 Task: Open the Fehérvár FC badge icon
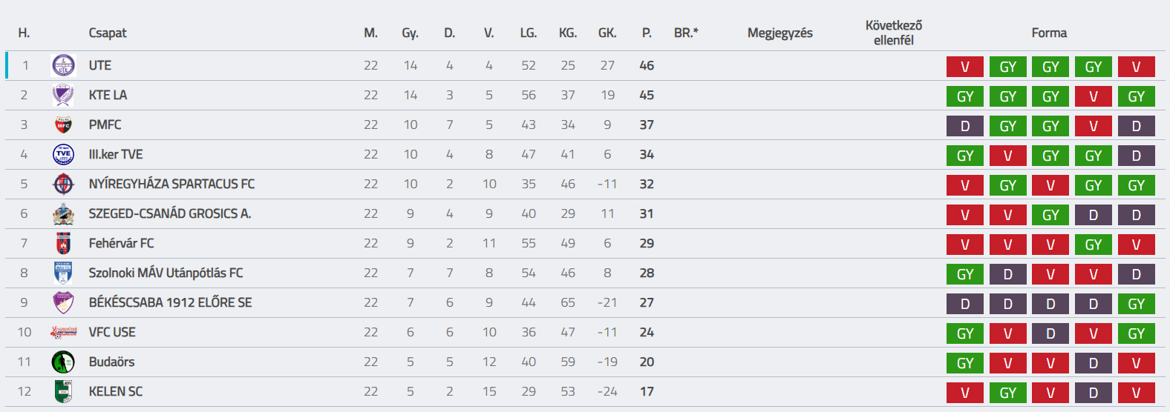[63, 243]
